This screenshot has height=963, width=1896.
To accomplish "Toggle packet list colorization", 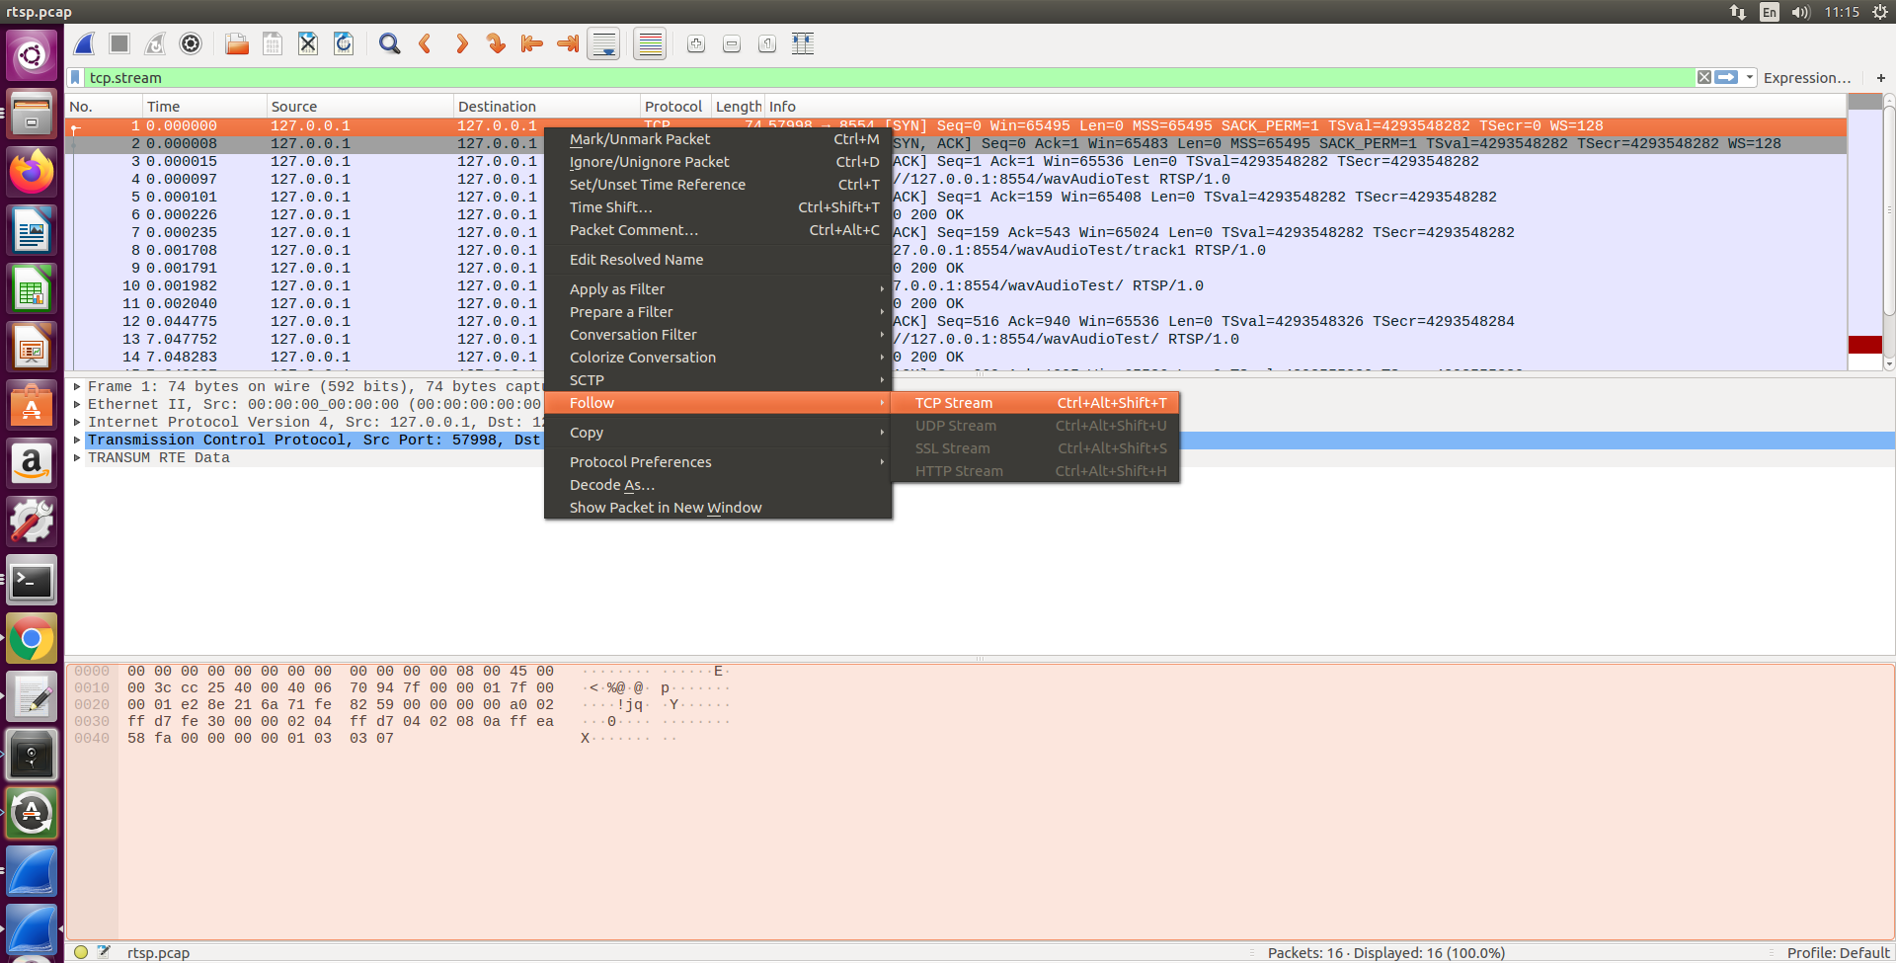I will tap(650, 43).
